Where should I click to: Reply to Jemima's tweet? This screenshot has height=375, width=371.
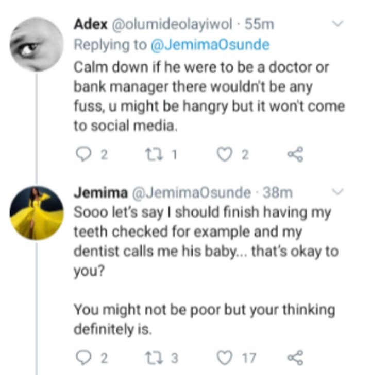tap(83, 357)
